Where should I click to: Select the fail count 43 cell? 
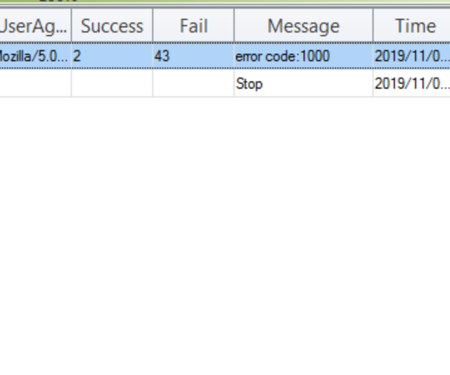point(193,56)
